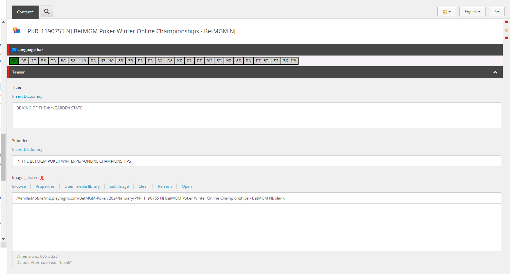Screen dimensions: 510x274
Task: Click the item icon next to PKR_1190755 title
Action: point(17,30)
